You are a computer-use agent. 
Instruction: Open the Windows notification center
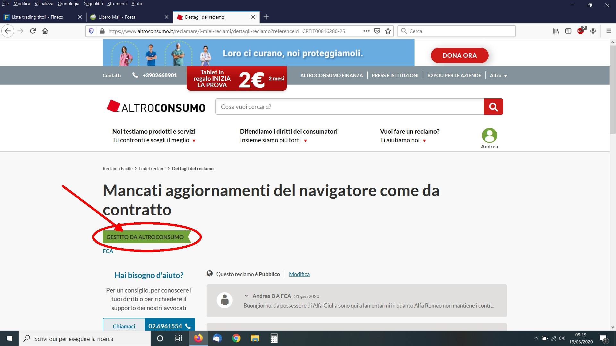coord(603,339)
